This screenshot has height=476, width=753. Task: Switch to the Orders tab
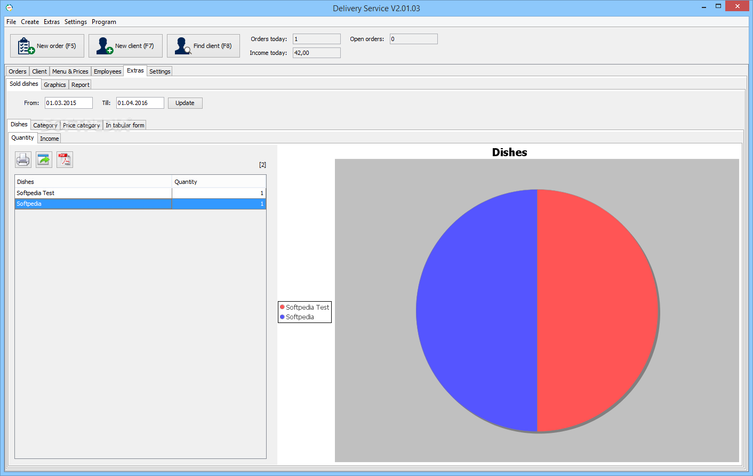pos(18,71)
